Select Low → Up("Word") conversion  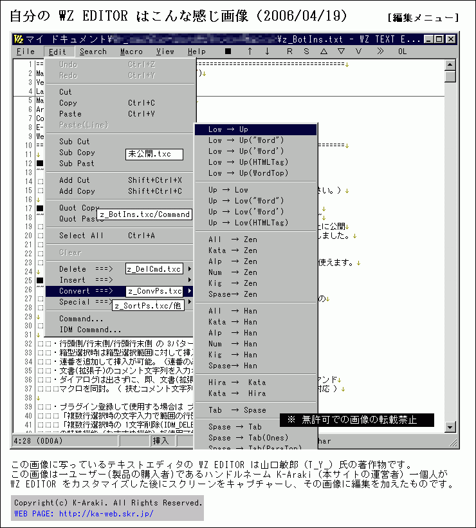pos(255,140)
